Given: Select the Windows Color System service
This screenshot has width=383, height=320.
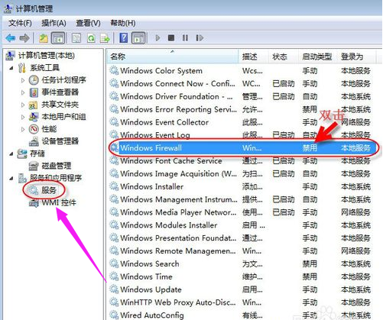Looking at the screenshot, I should 241,70.
